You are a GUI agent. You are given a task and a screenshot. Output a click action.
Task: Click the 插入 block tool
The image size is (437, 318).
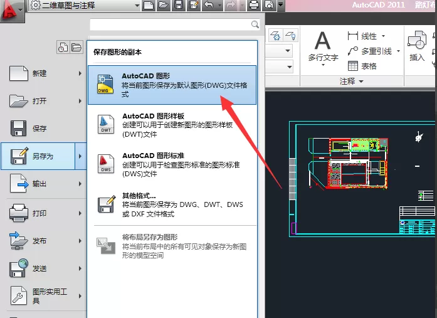[x=417, y=46]
